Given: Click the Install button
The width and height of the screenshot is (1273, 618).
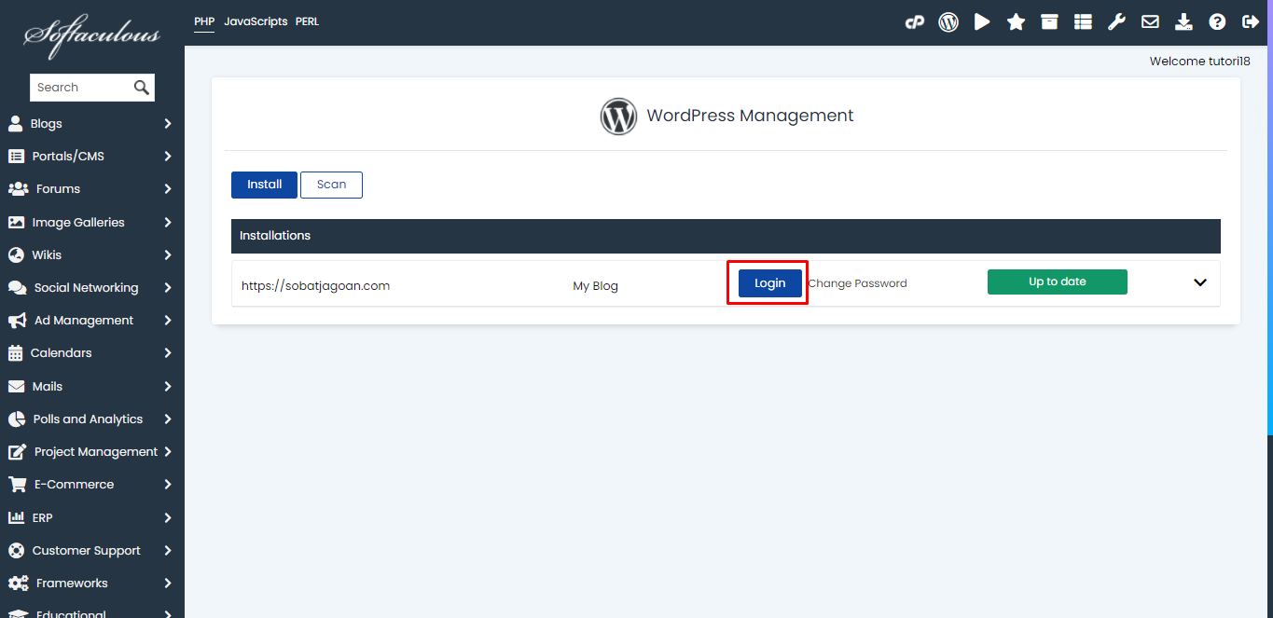Looking at the screenshot, I should tap(264, 185).
